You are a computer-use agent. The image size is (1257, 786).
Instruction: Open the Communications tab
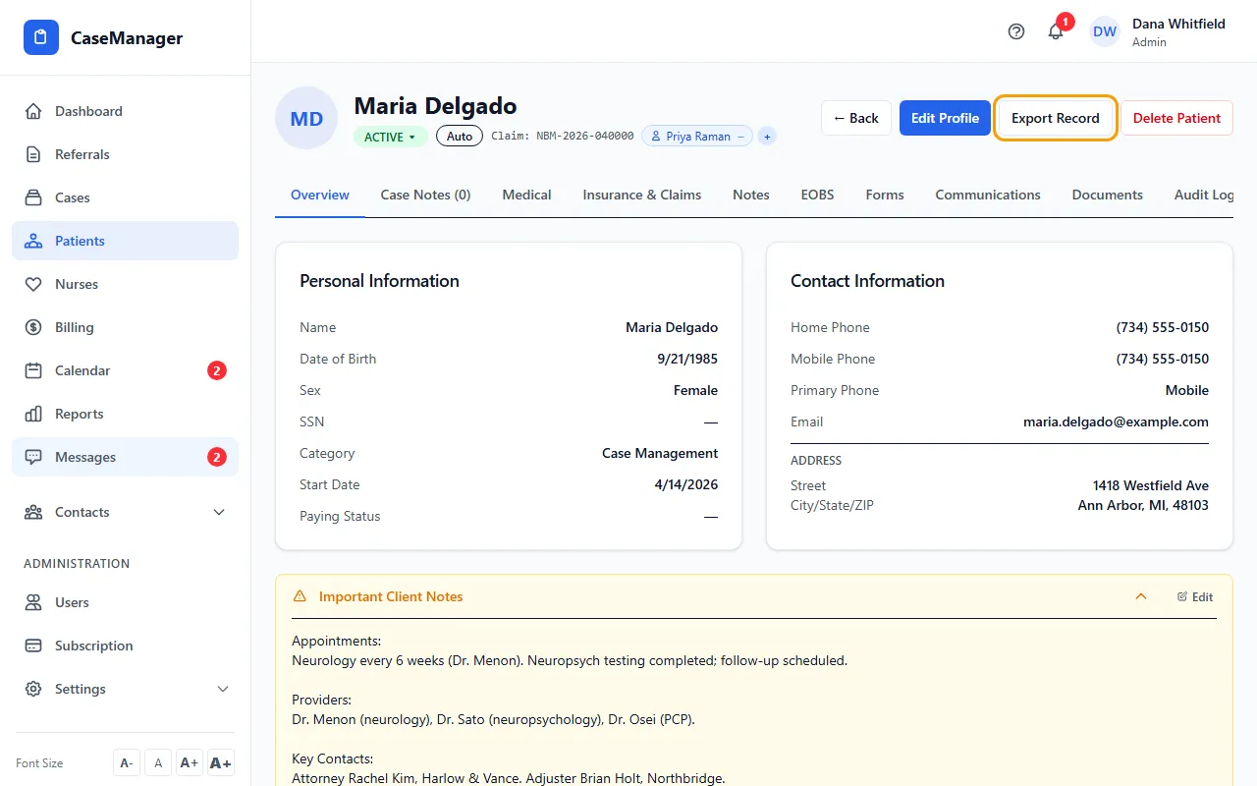(988, 195)
